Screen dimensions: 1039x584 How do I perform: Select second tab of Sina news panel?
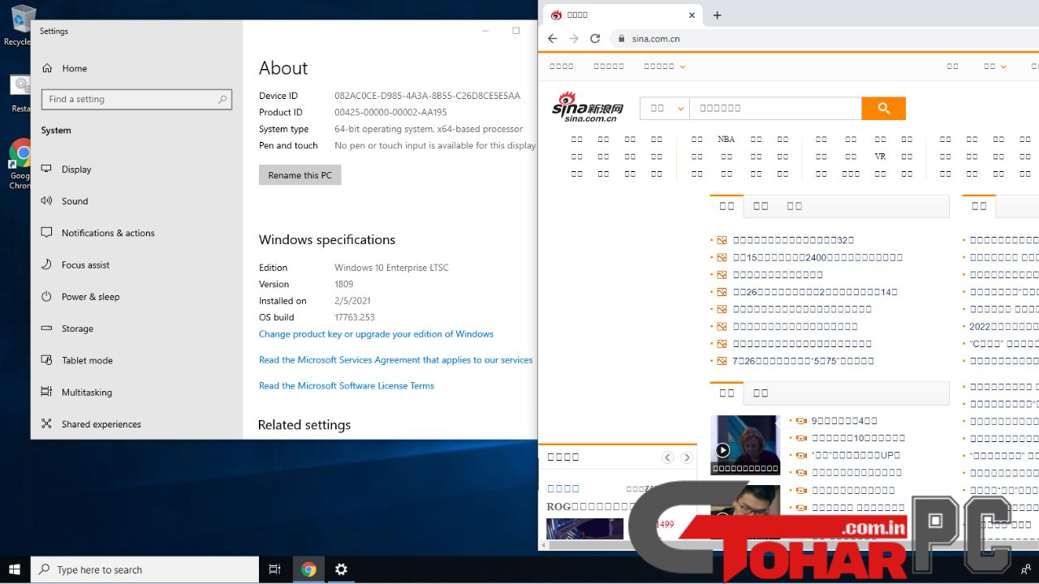coord(761,206)
